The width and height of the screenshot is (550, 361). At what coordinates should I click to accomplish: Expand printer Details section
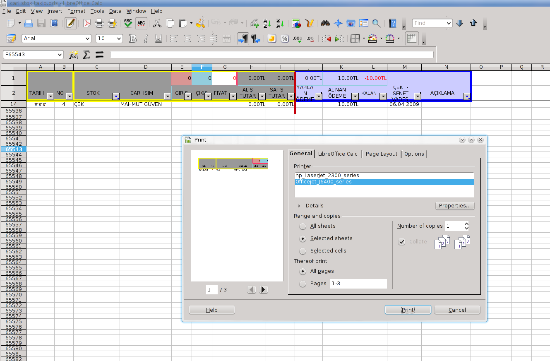point(299,205)
